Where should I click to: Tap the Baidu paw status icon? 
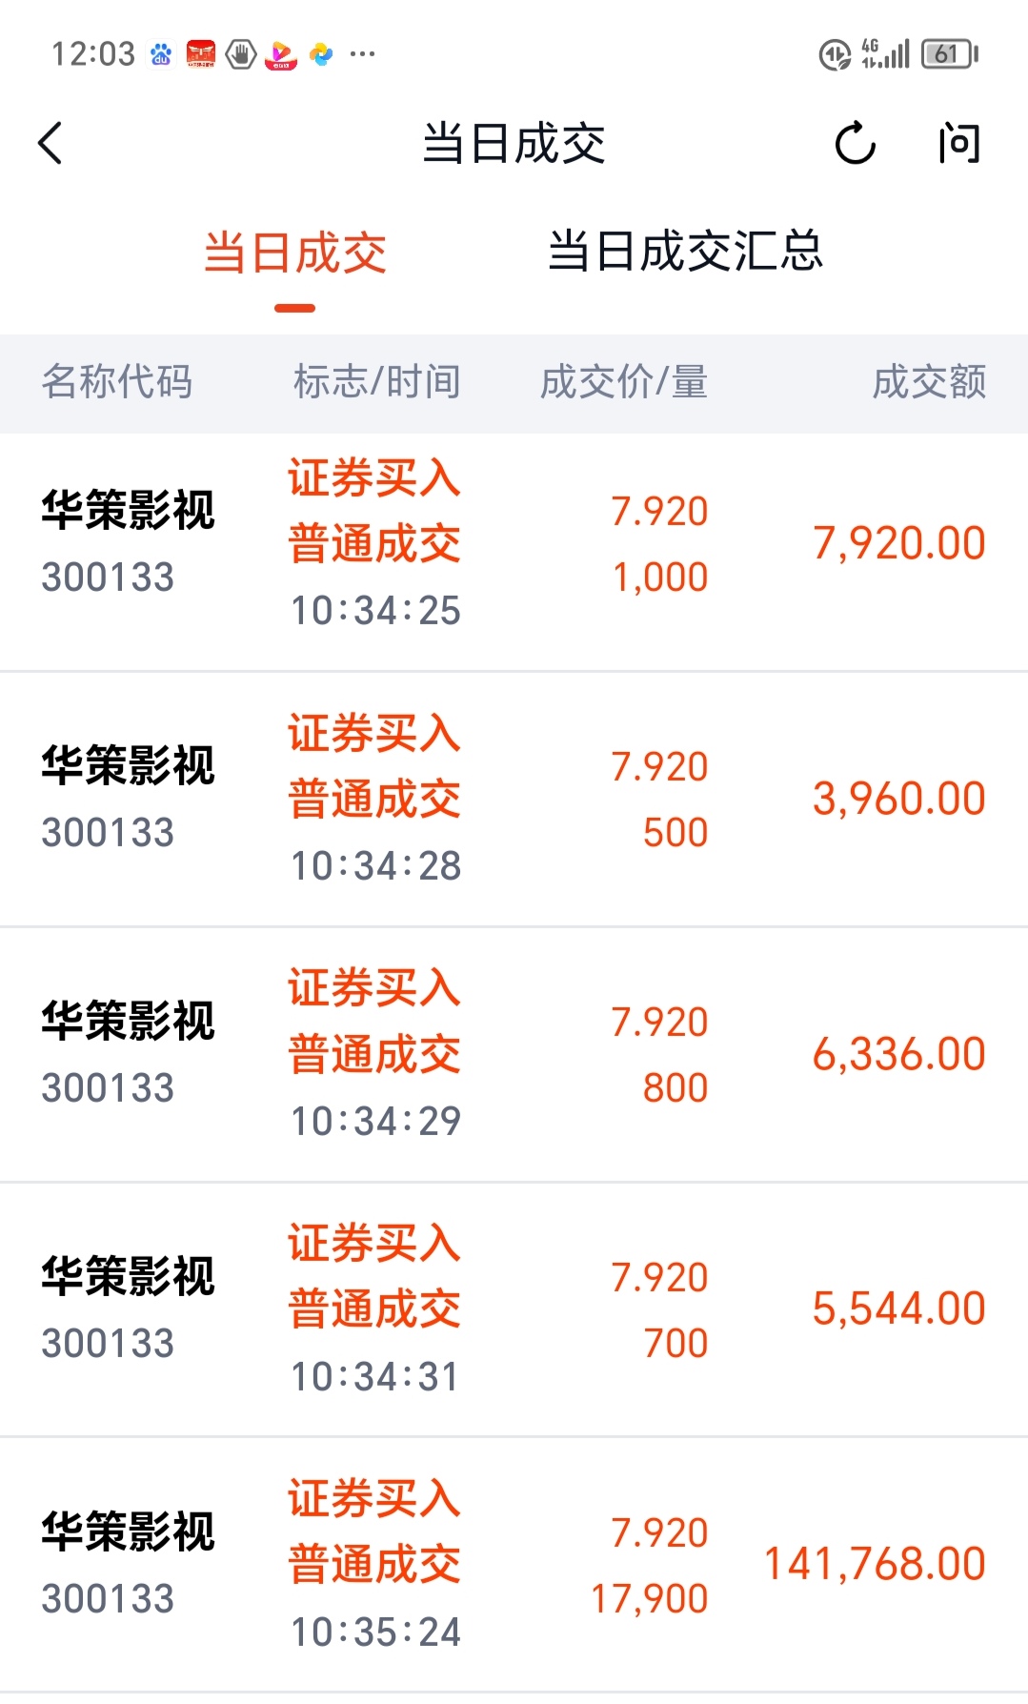[161, 54]
